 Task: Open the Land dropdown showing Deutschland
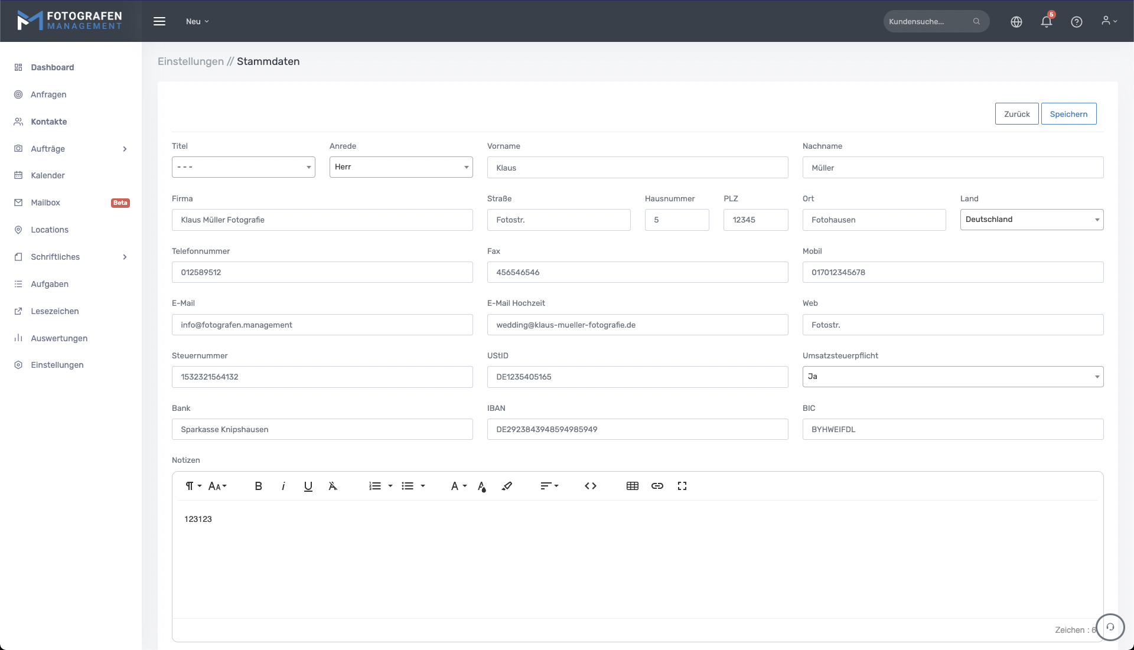tap(1031, 220)
